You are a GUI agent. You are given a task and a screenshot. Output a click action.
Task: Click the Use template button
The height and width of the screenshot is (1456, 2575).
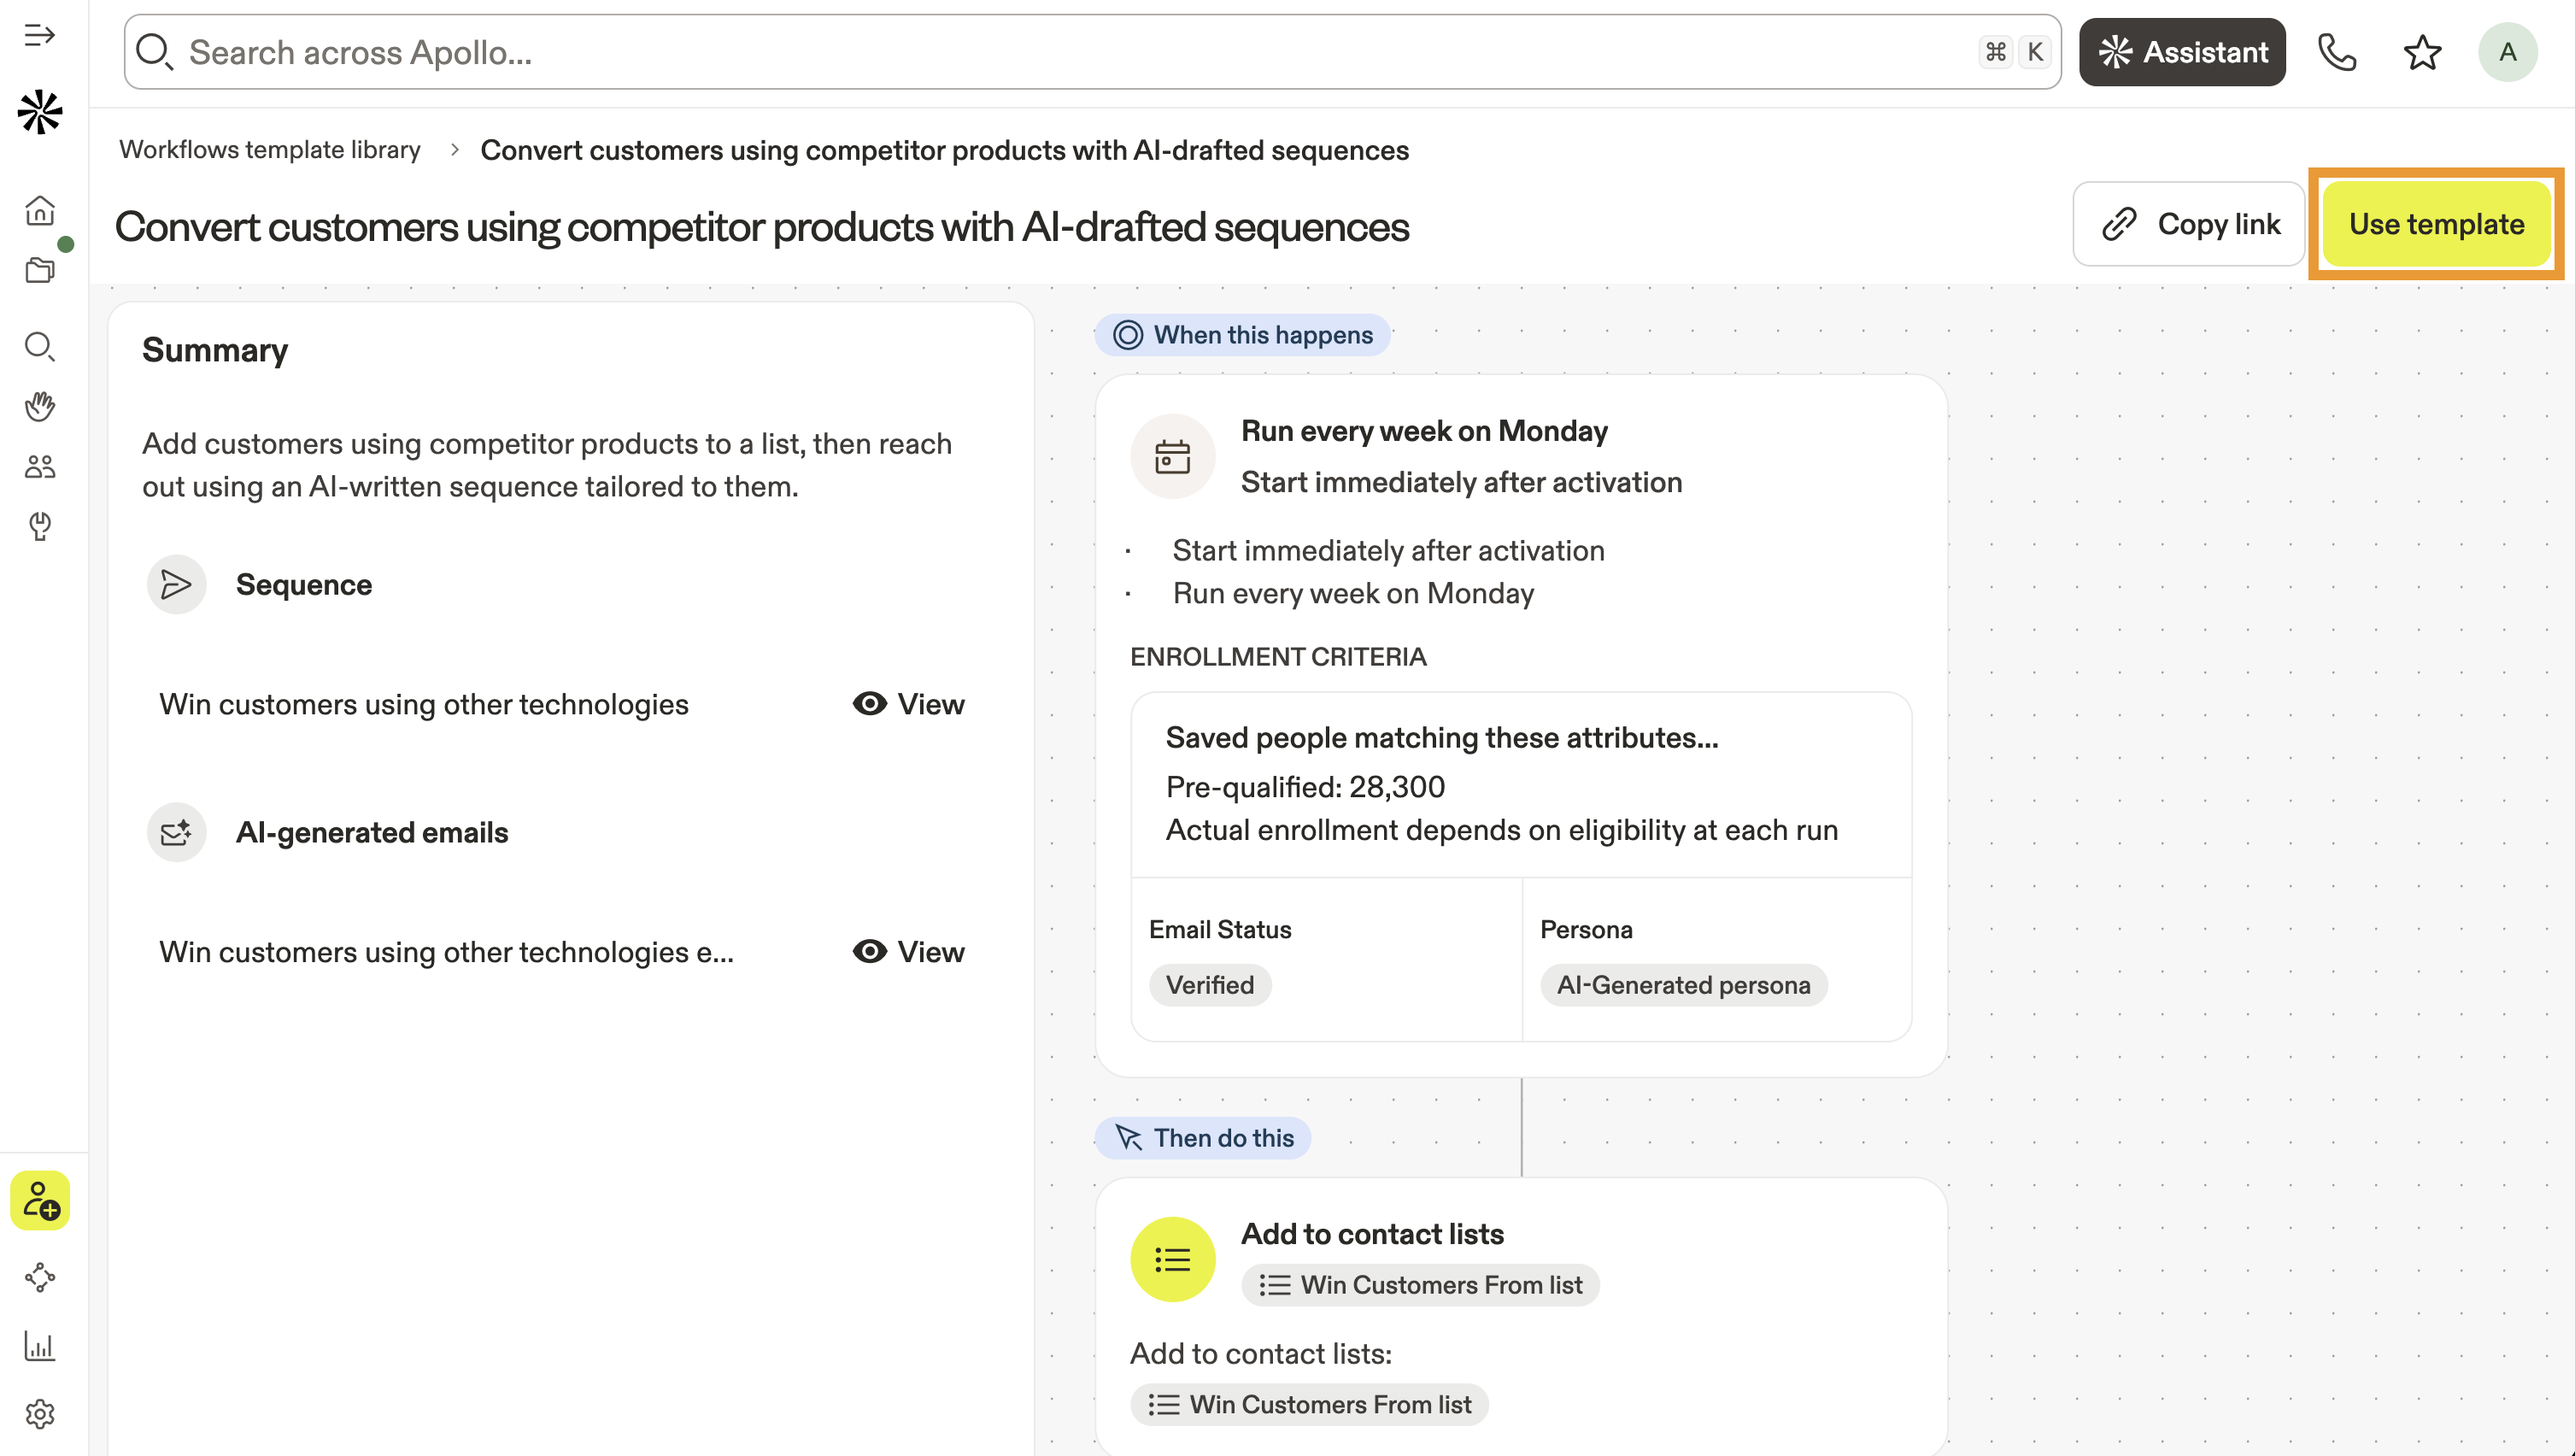click(x=2436, y=224)
